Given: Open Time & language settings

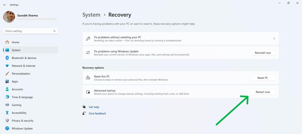Looking at the screenshot, I should [22, 97].
